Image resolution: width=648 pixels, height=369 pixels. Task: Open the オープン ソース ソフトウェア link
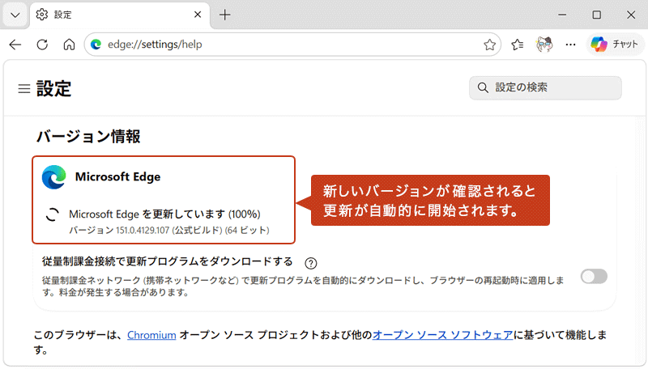(x=442, y=335)
